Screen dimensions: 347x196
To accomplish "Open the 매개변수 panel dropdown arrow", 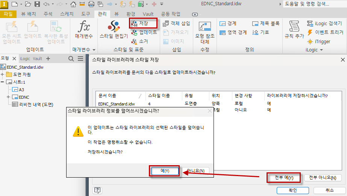I will coord(94,50).
